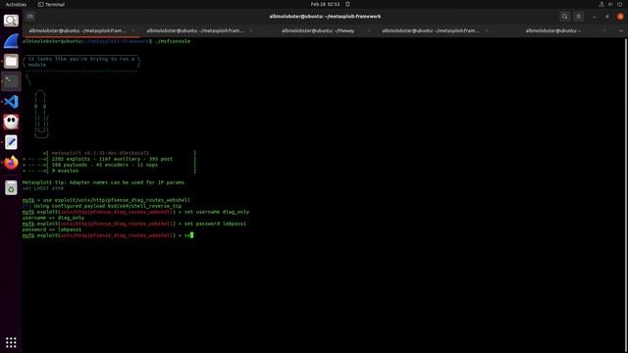
Task: Open the clock showing Feb 28
Action: [x=325, y=4]
